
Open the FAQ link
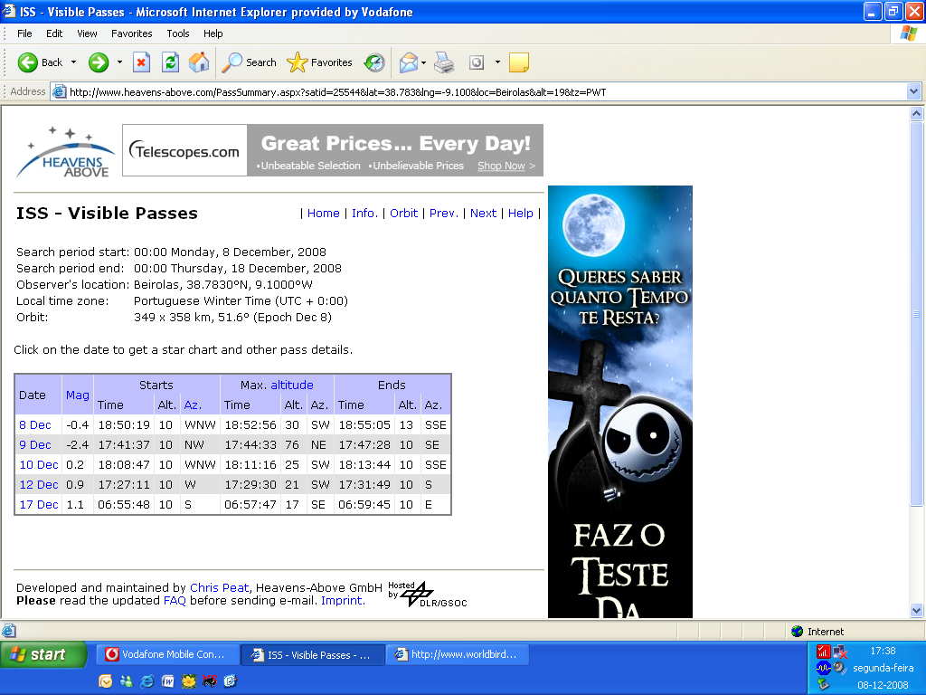pos(175,601)
